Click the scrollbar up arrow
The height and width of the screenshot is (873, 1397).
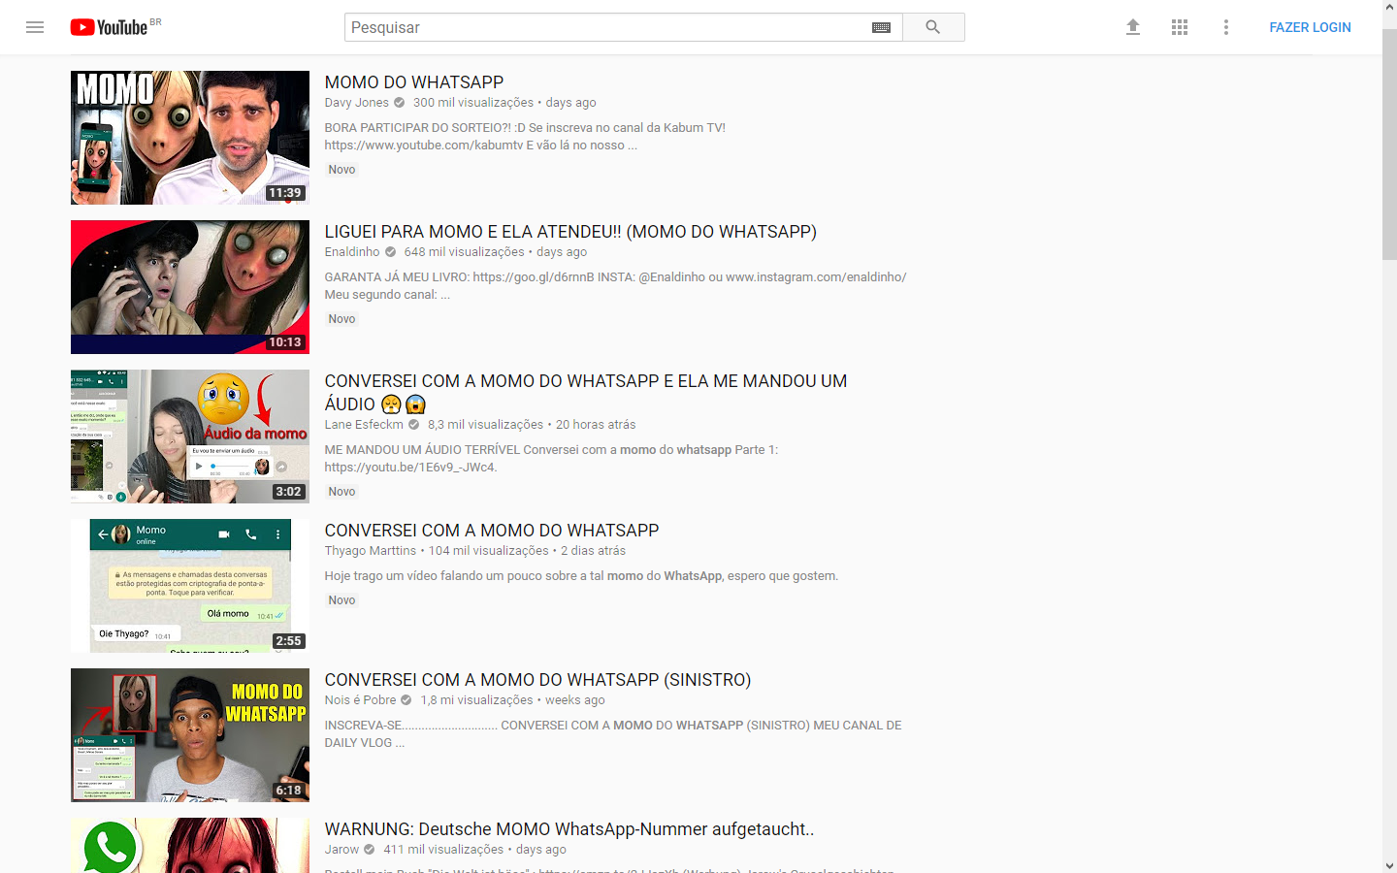1389,7
